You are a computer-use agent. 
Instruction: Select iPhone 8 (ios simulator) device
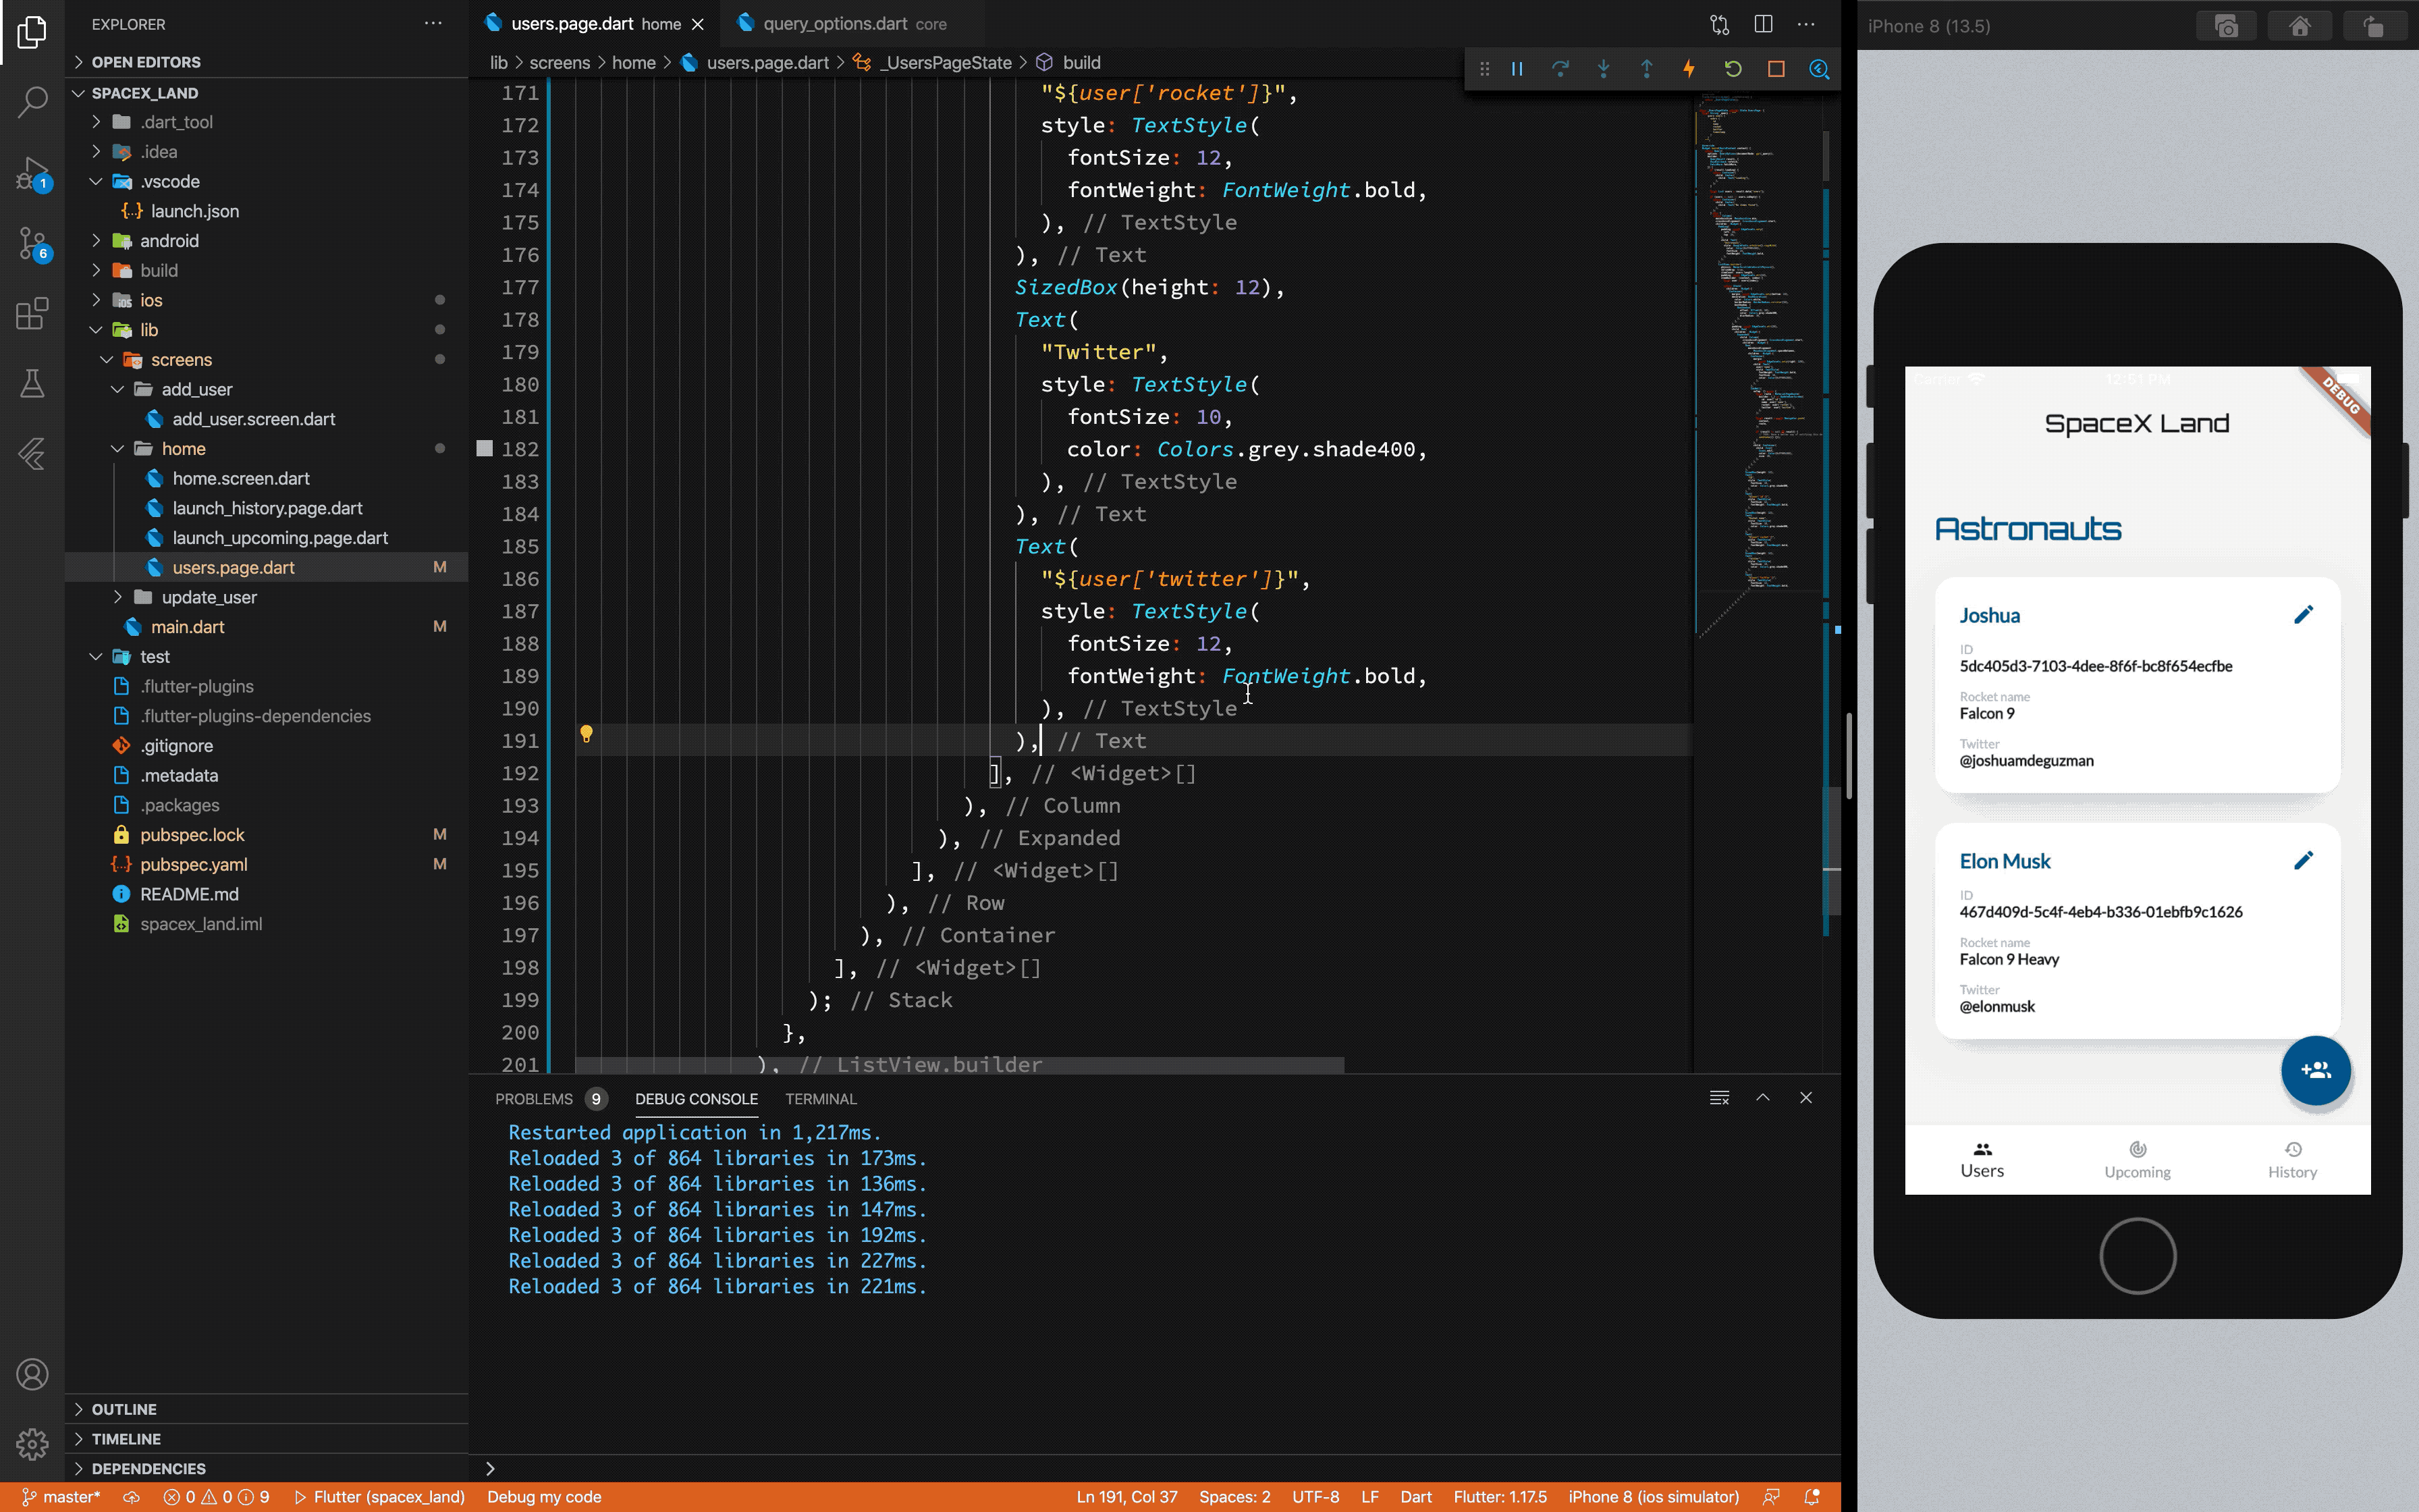click(1654, 1497)
